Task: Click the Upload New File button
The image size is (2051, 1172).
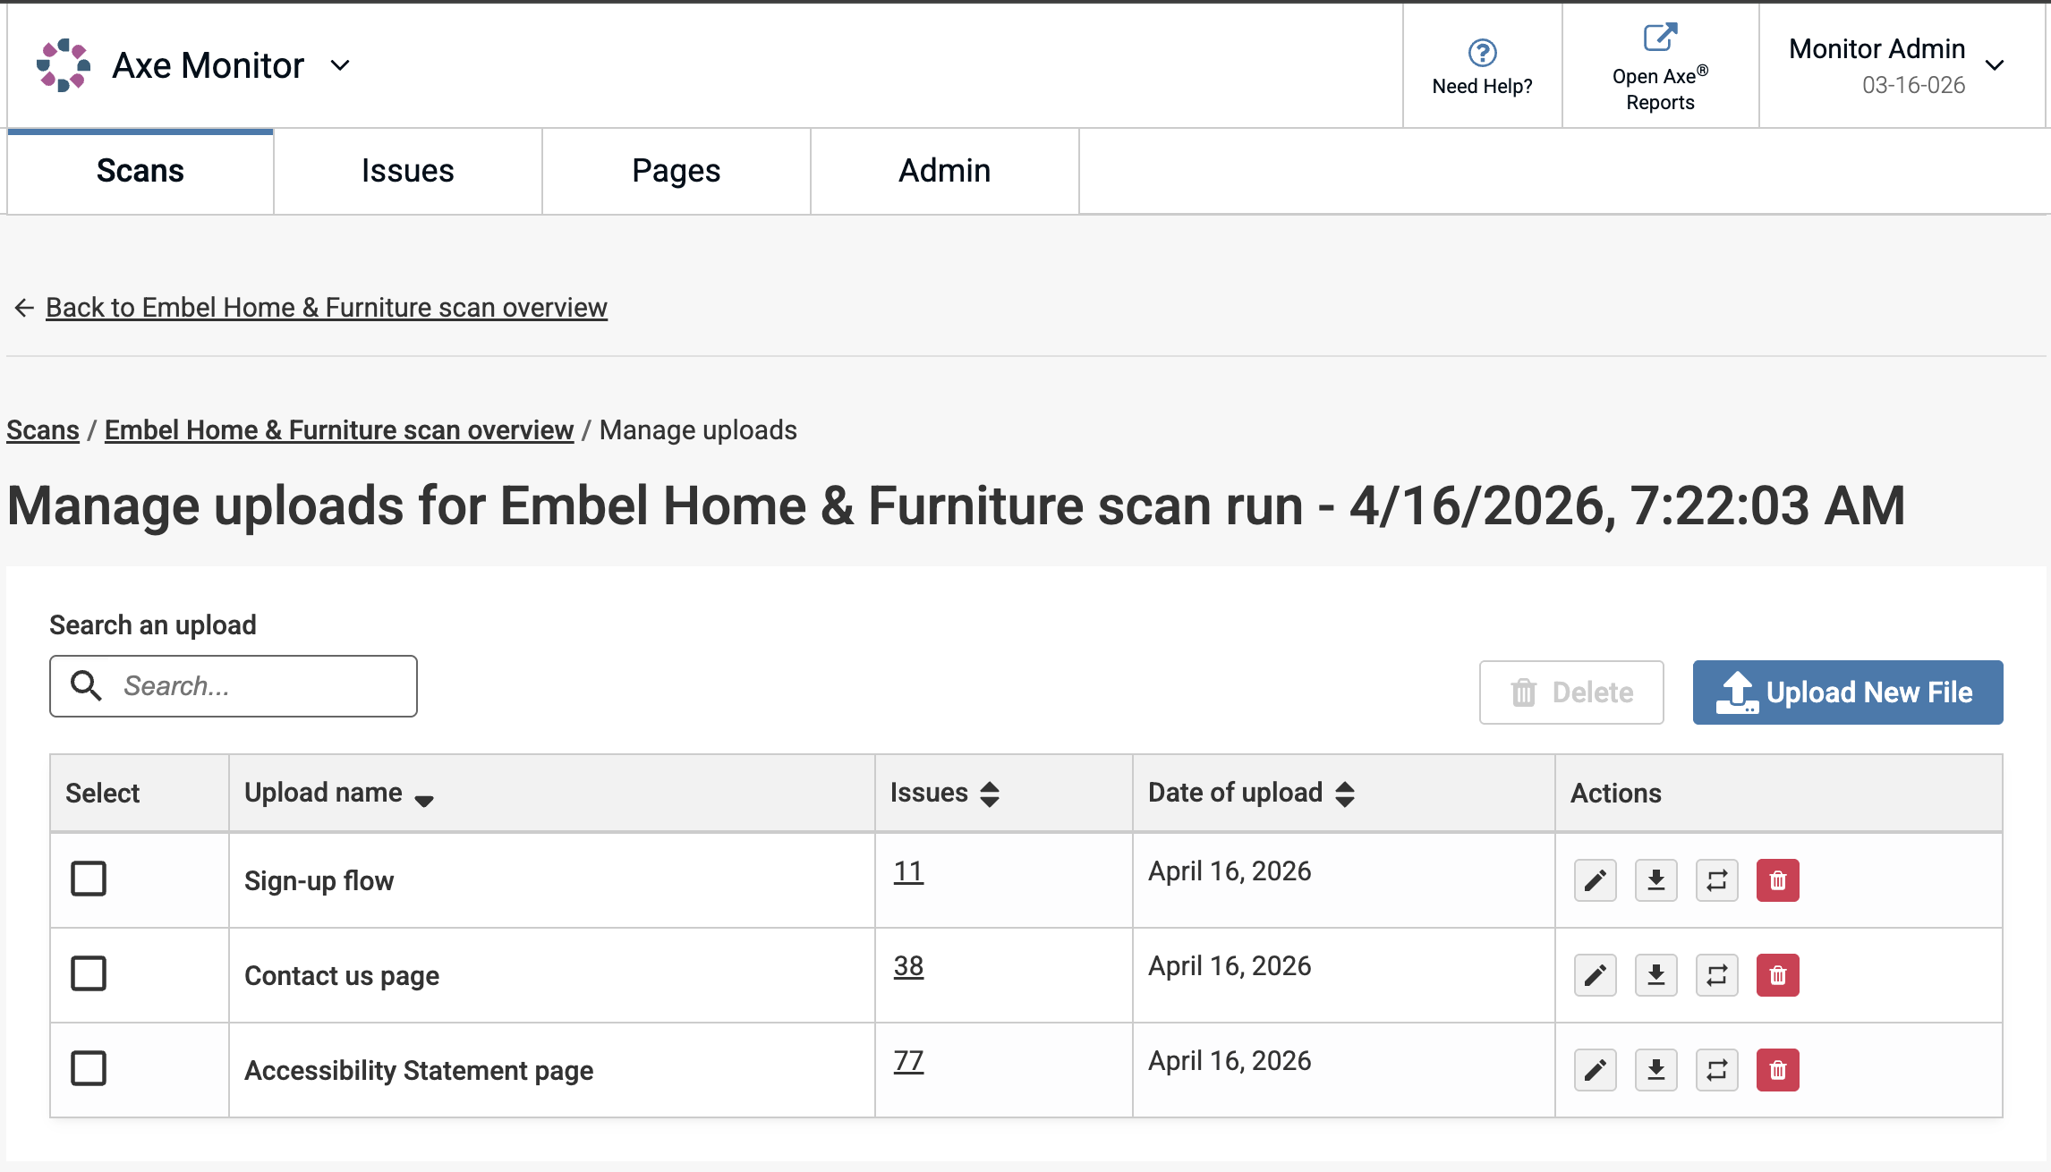Action: point(1847,692)
